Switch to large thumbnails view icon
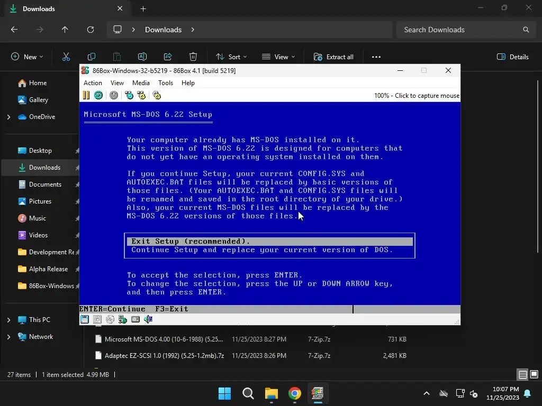Screen dimensions: 542x406 point(534,374)
